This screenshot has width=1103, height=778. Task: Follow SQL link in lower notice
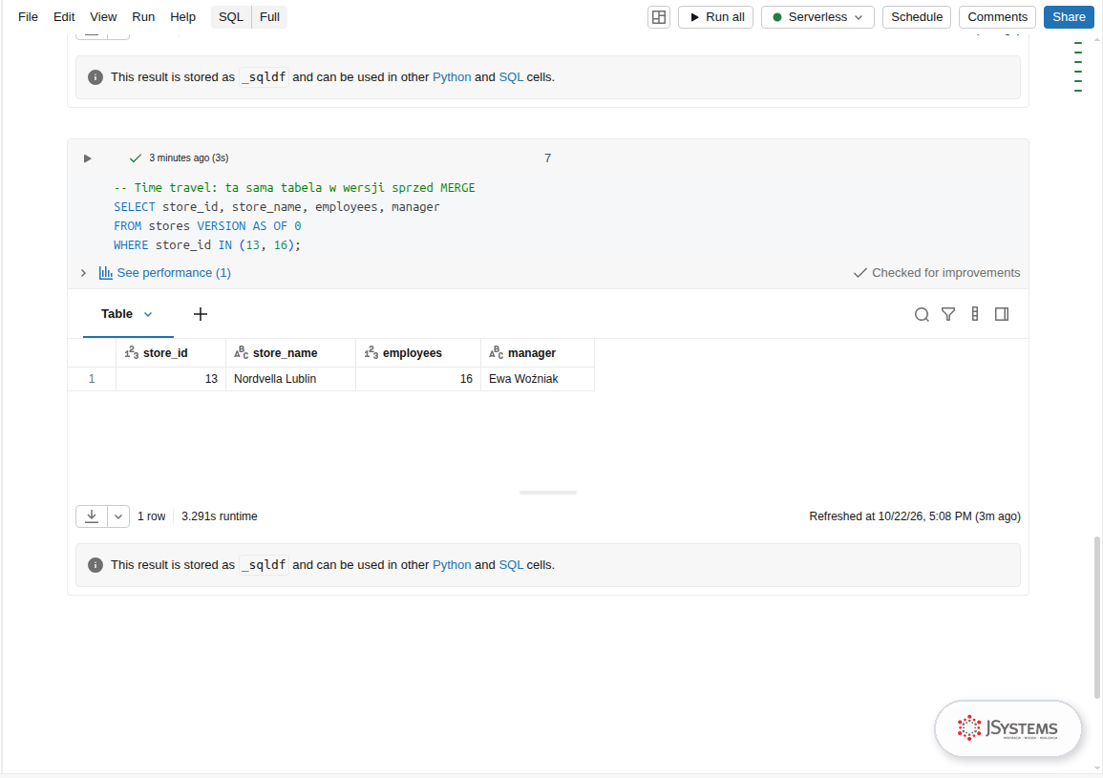[511, 565]
